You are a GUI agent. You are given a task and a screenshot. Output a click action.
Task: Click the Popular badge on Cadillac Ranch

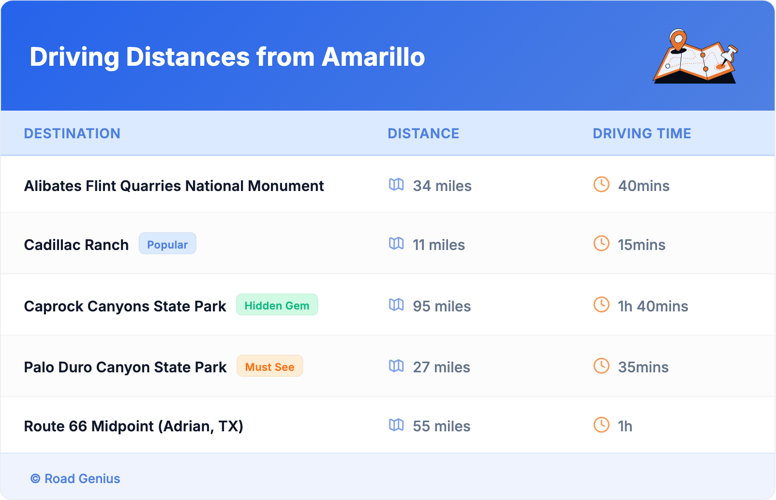[167, 244]
